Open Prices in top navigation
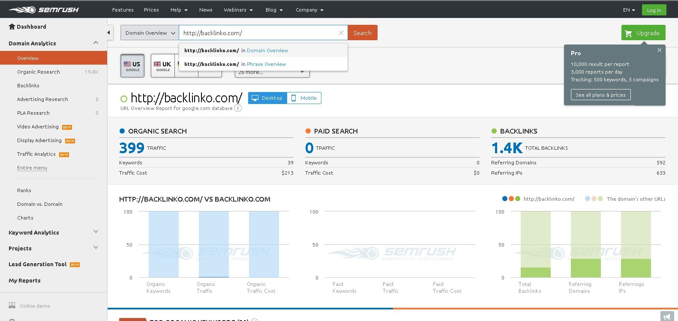678x321 pixels. click(151, 10)
